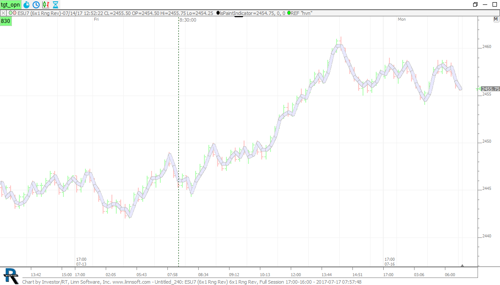Click the 2450 price scale label

point(487,141)
